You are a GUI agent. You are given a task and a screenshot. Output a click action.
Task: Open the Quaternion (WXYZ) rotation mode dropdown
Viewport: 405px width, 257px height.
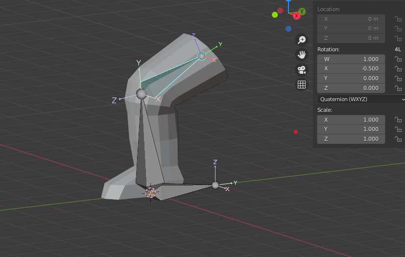(x=361, y=99)
